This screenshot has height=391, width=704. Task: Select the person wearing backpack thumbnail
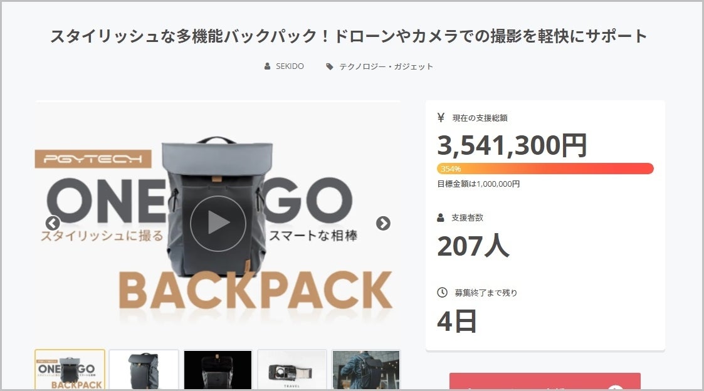point(365,370)
